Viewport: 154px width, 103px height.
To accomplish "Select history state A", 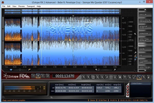I will pyautogui.click(x=128, y=87).
